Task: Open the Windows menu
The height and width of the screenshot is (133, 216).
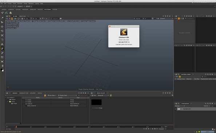Action: 31,4
